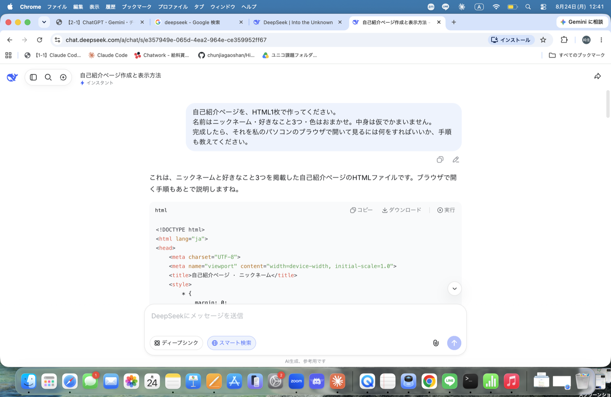Open Chatwork bookmark
611x397 pixels.
pyautogui.click(x=162, y=55)
